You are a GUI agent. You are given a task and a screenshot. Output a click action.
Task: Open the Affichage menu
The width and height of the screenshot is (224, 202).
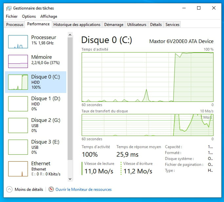pyautogui.click(x=49, y=16)
